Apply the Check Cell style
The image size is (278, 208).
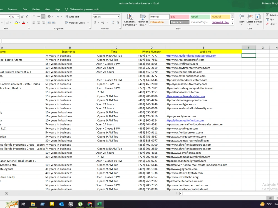pyautogui.click(x=180, y=22)
